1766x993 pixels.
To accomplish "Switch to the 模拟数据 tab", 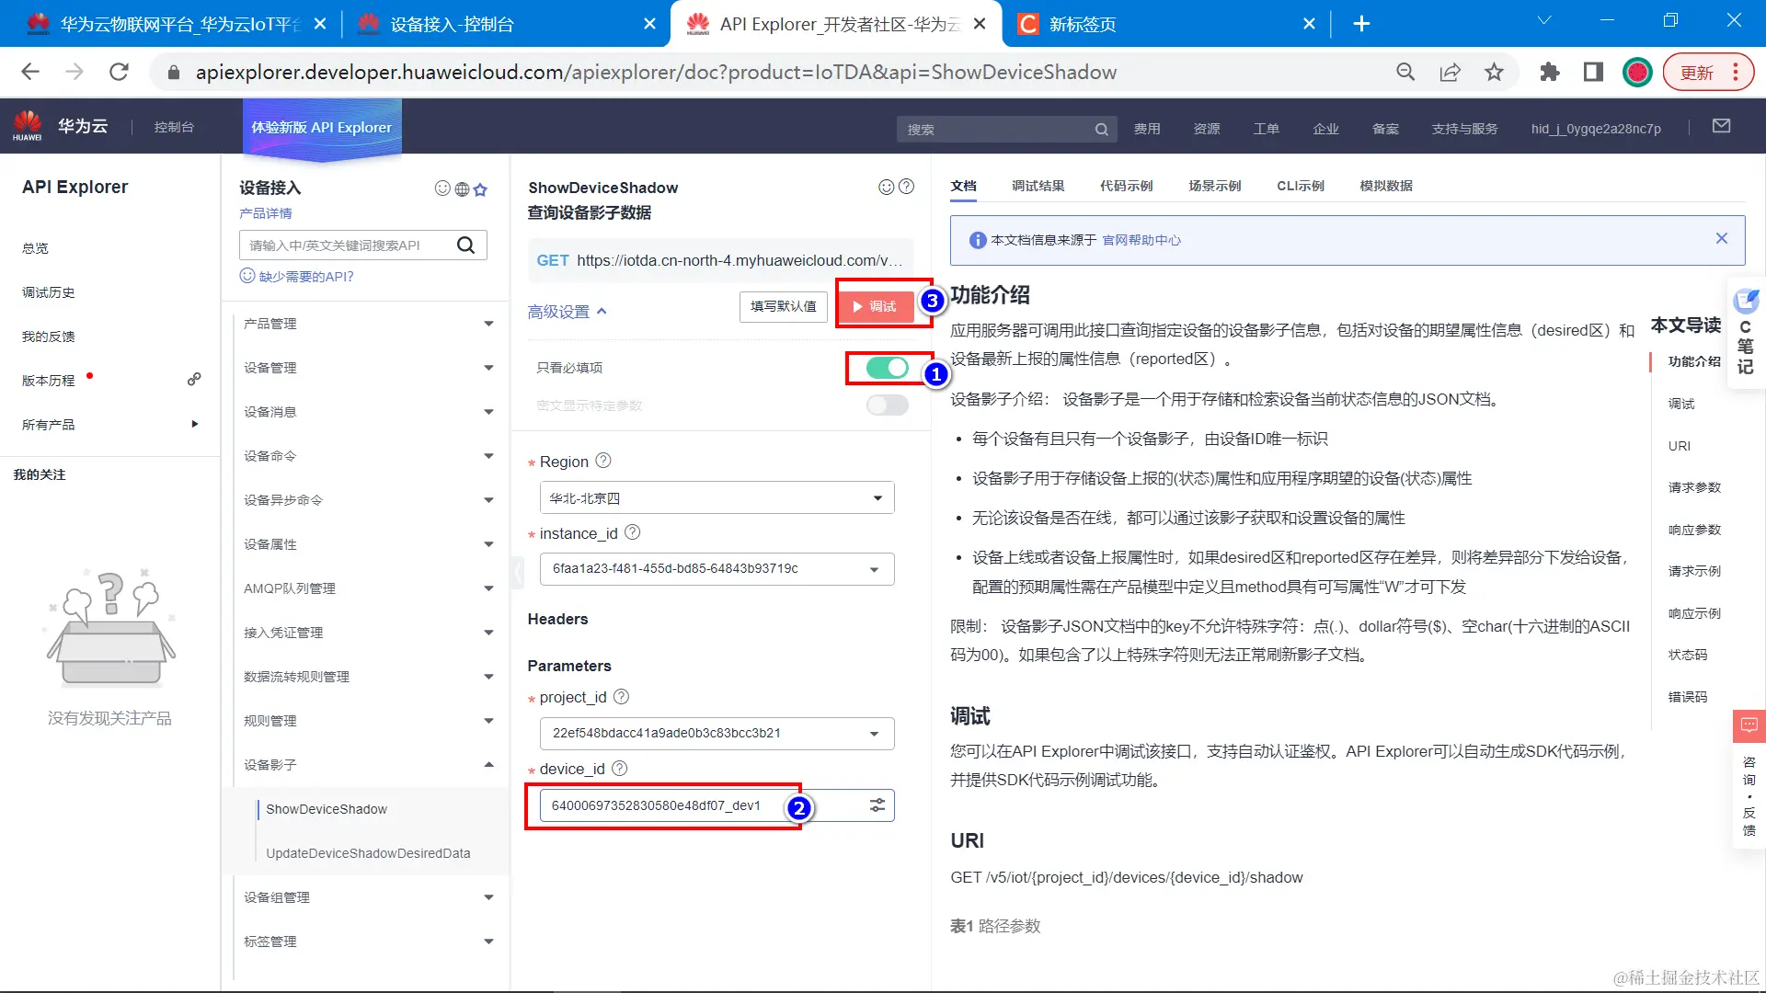I will [x=1387, y=186].
